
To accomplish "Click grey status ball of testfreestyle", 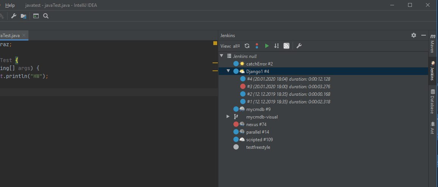I will (236, 147).
